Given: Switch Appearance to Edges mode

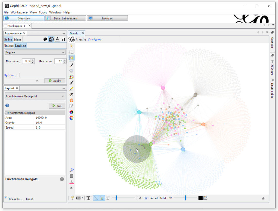Looking at the screenshot, I should coord(18,39).
